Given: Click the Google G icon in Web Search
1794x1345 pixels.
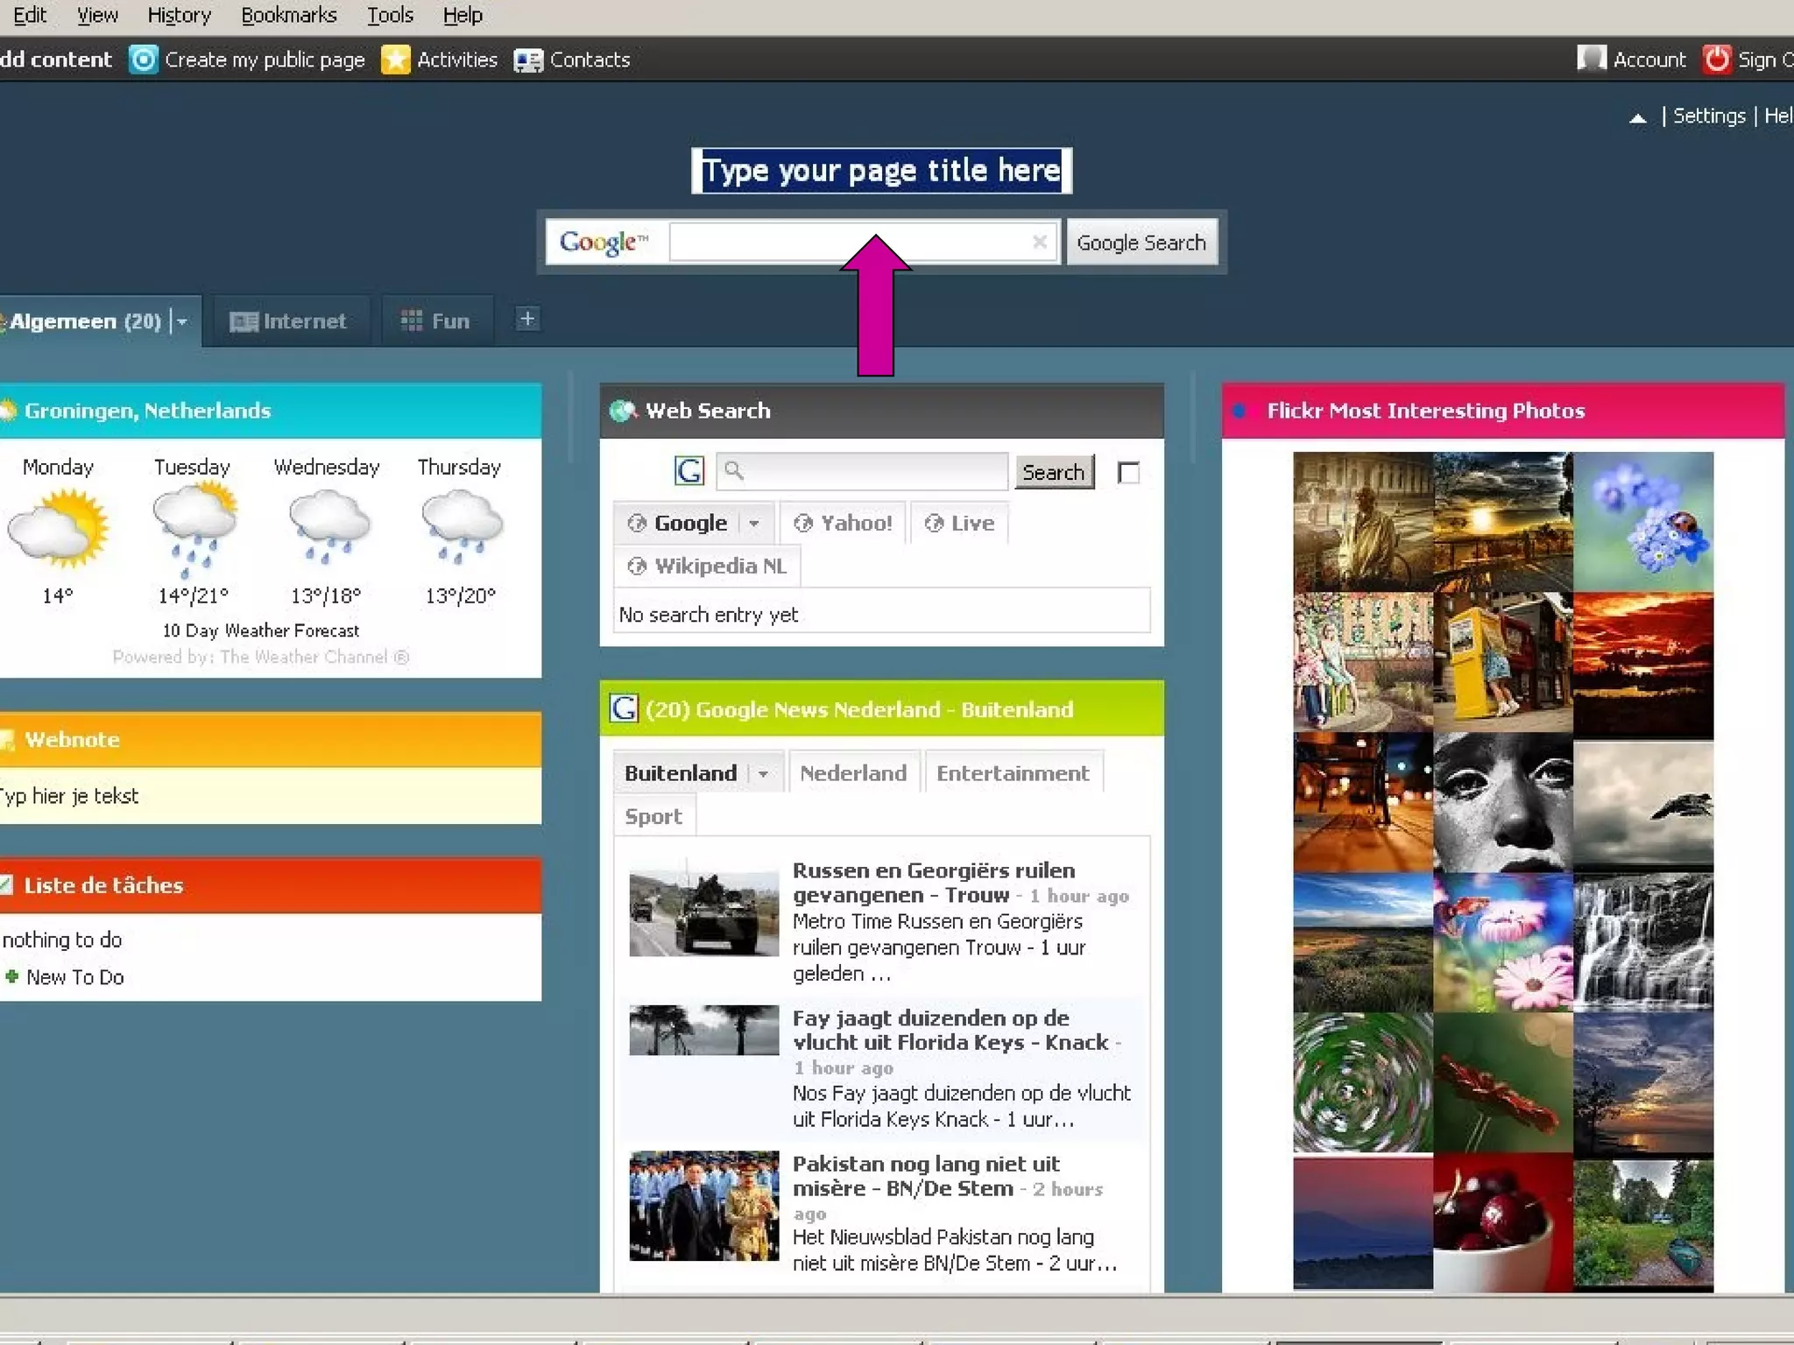Looking at the screenshot, I should click(x=689, y=472).
